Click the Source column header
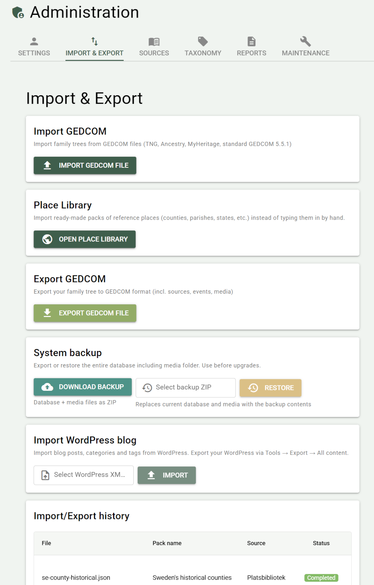The image size is (374, 585). click(x=256, y=543)
